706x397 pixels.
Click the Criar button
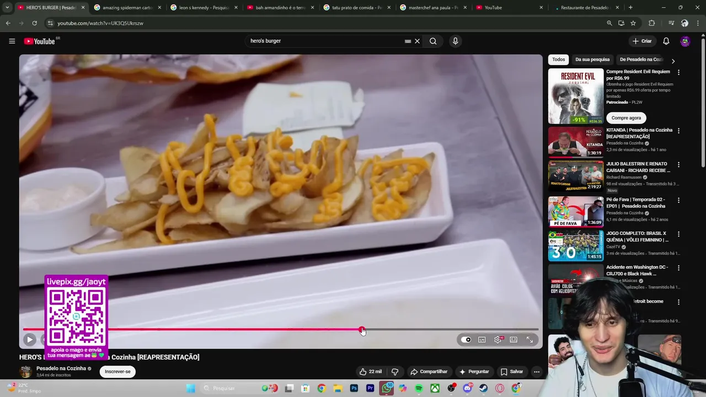[x=642, y=41]
